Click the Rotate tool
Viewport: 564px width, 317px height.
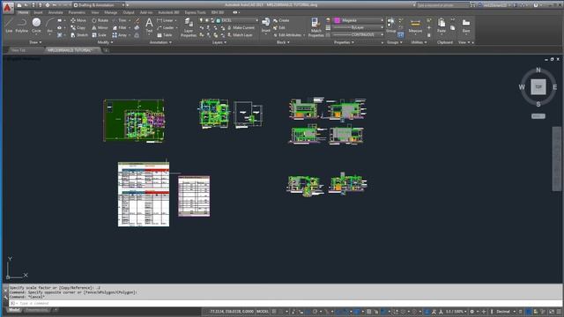100,20
